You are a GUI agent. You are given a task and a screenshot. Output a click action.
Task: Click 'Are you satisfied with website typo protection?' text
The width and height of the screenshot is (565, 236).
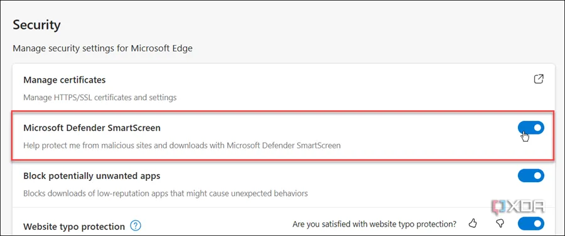[374, 224]
